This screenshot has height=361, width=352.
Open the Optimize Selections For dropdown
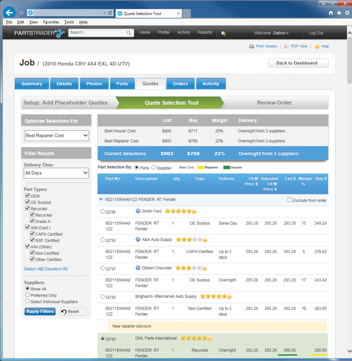[x=56, y=136]
